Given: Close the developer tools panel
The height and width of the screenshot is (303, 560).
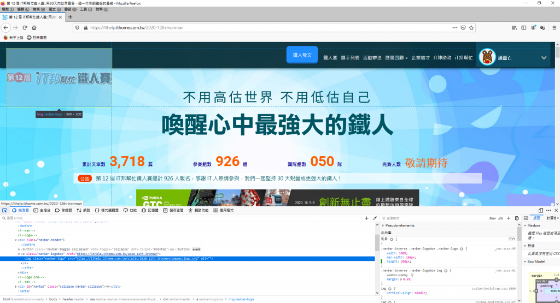Looking at the screenshot, I should coord(556,210).
